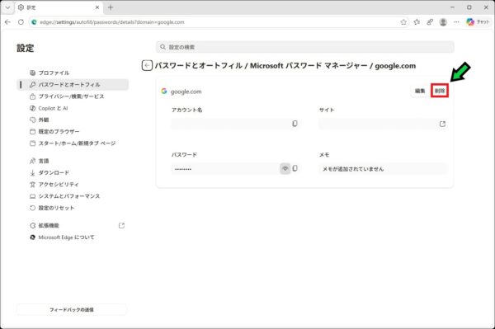Viewport: 495px width, 329px height.
Task: Open the favorites list icon
Action: click(x=417, y=22)
